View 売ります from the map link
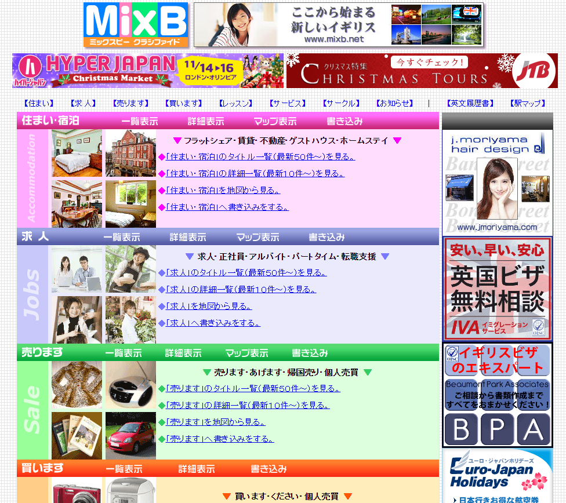Viewport: 566px width, 503px height. click(x=216, y=422)
